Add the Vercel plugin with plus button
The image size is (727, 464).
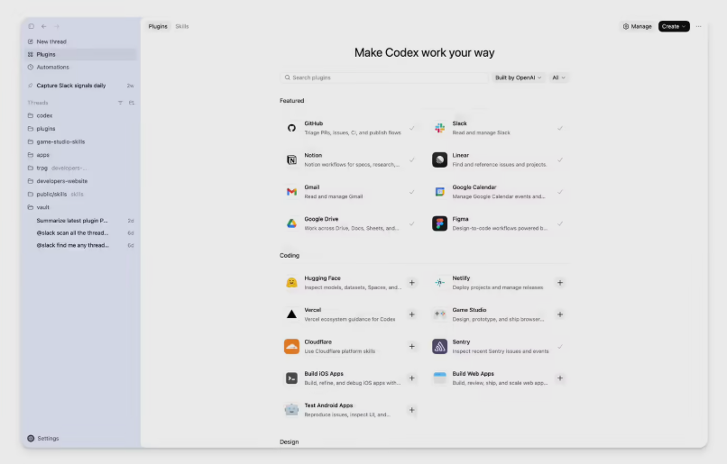412,314
